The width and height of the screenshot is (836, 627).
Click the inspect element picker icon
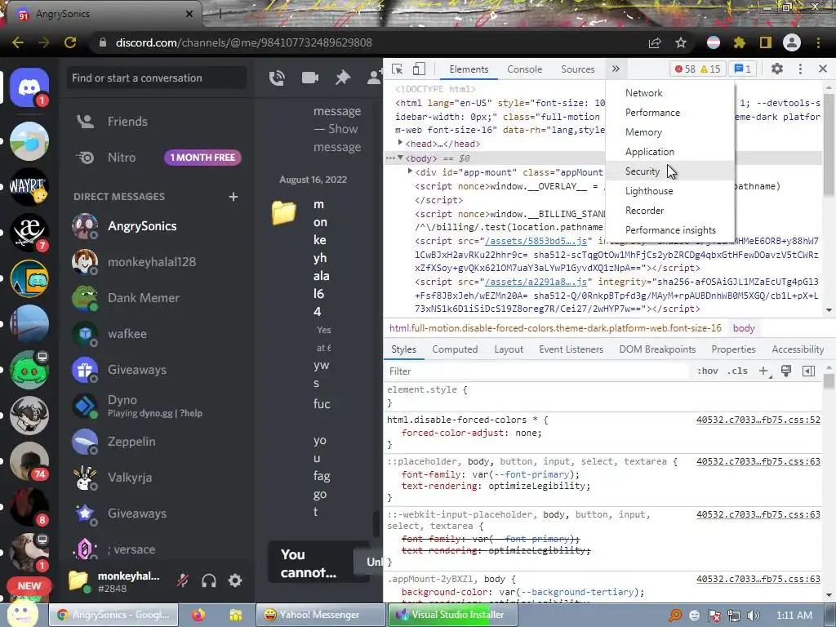coord(398,69)
